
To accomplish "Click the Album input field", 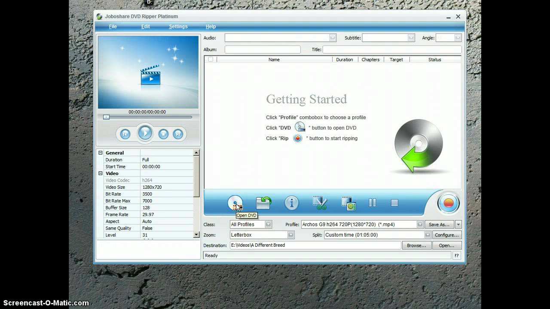I will pos(263,49).
